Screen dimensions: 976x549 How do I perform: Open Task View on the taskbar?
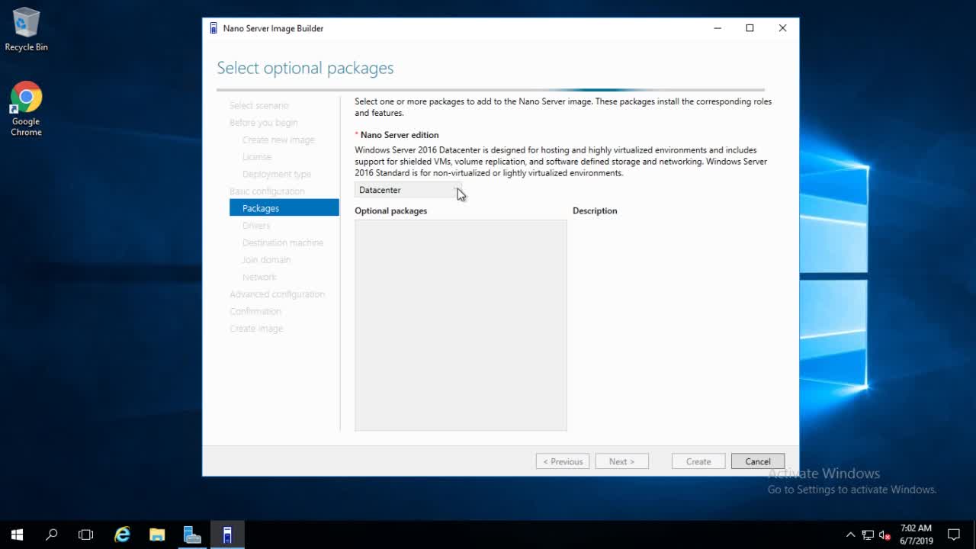pyautogui.click(x=86, y=535)
